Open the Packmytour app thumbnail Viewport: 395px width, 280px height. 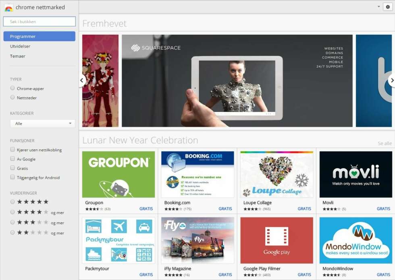[118, 240]
